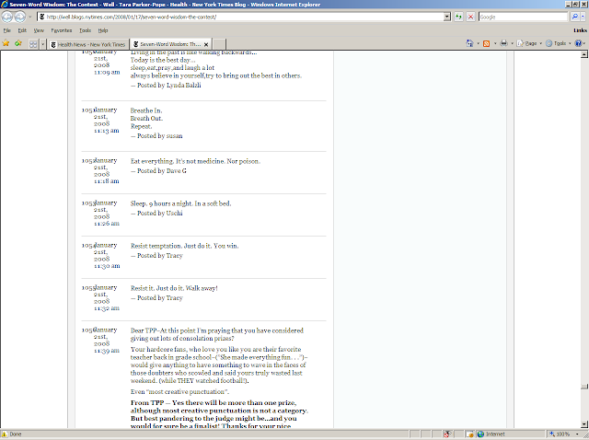The height and width of the screenshot is (440, 589).
Task: Expand the zoom level dropdown arrow
Action: pos(579,434)
